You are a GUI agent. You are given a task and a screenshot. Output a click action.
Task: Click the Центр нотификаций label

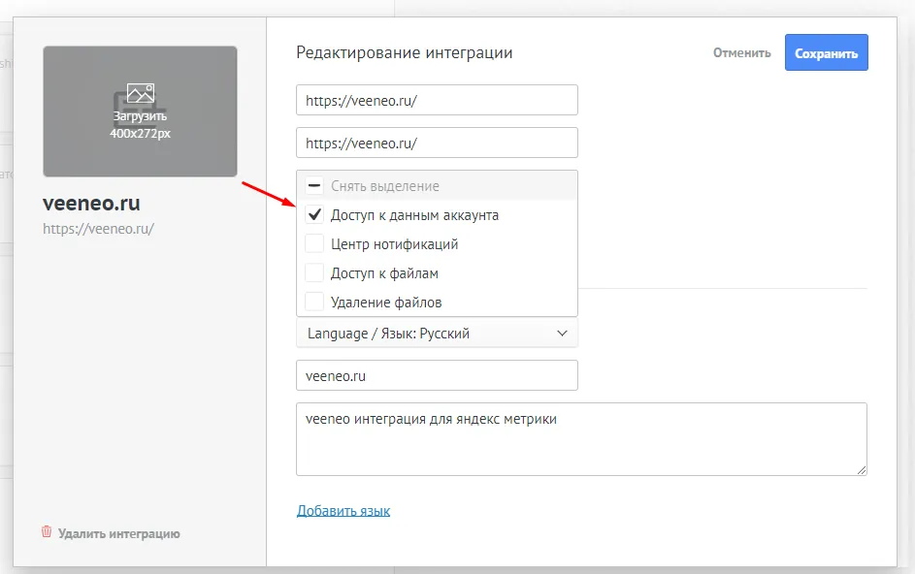[x=395, y=243]
